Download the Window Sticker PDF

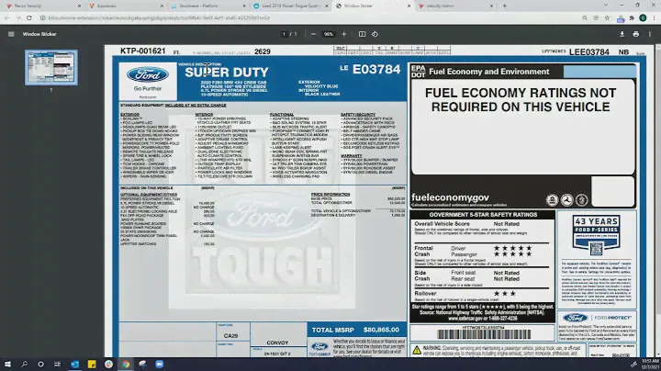[622, 34]
